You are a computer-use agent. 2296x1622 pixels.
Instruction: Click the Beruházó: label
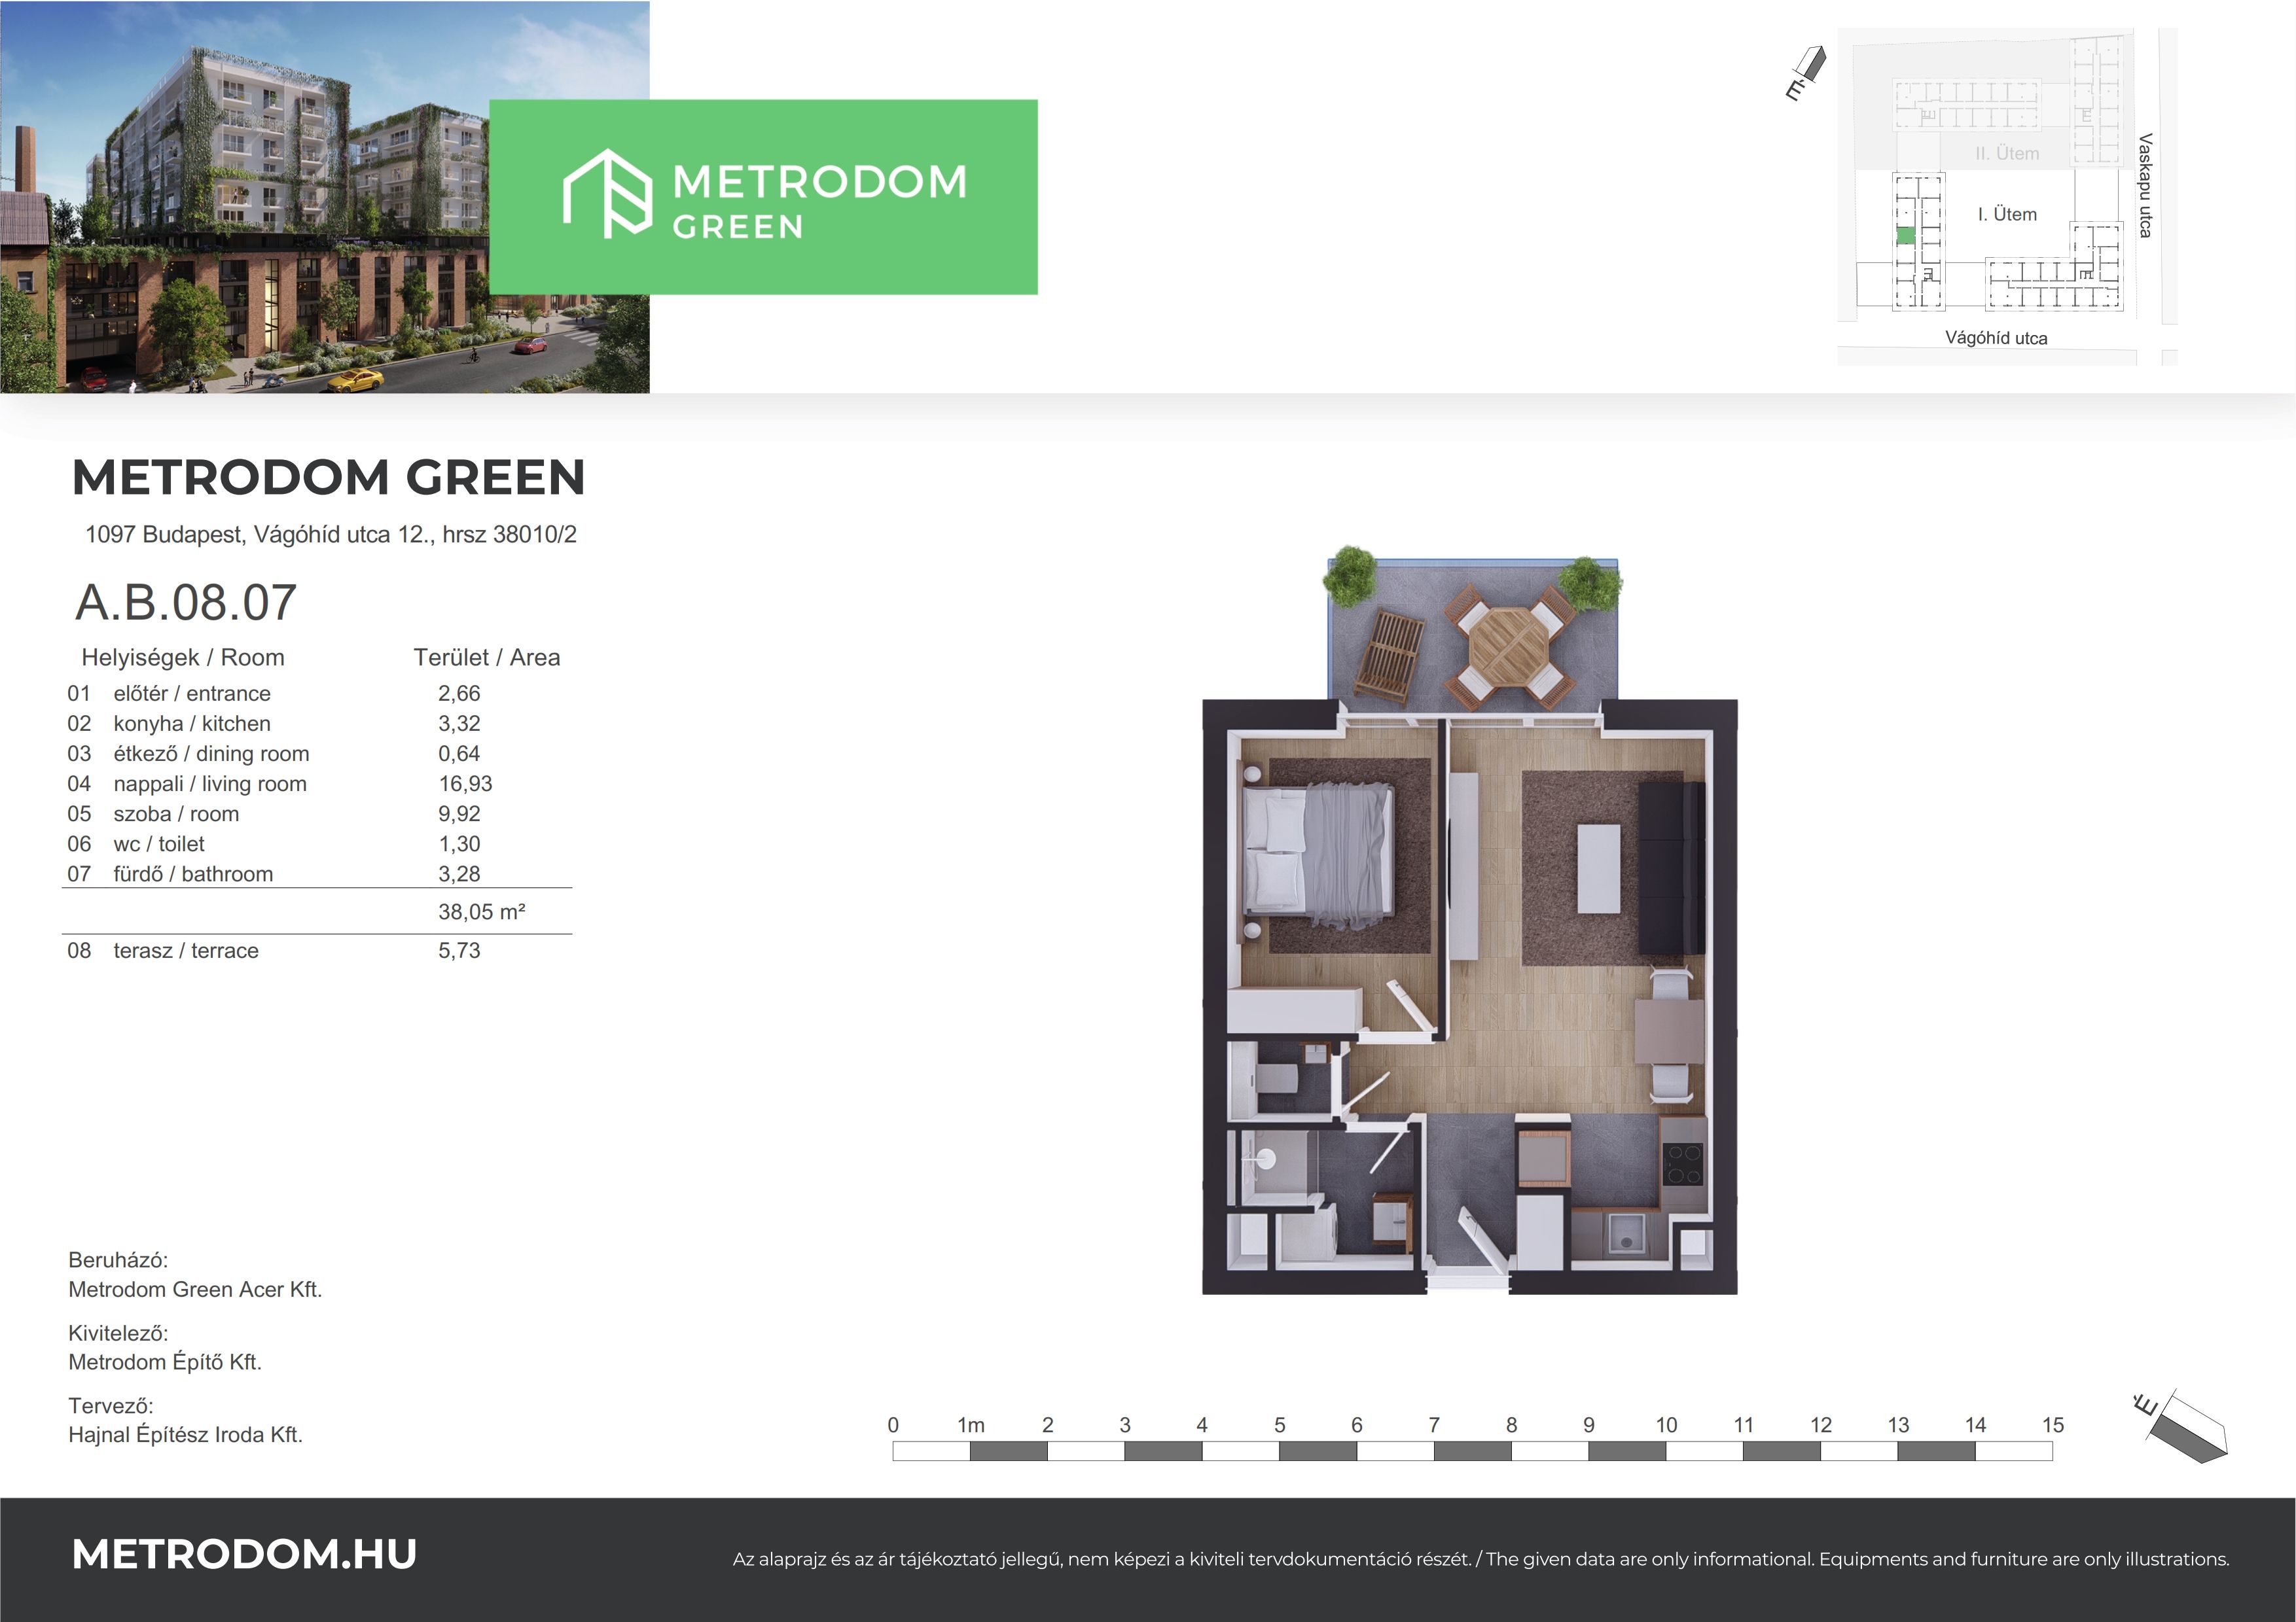point(118,1260)
